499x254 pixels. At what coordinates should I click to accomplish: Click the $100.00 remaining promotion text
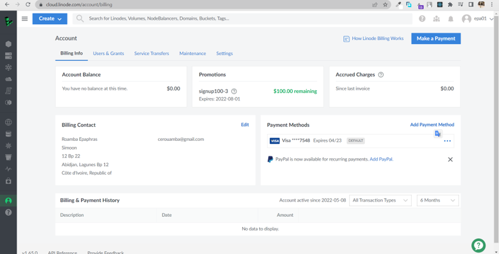pos(295,91)
